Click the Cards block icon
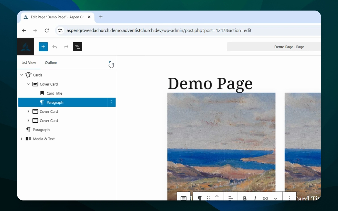This screenshot has height=211, width=338. (28, 75)
